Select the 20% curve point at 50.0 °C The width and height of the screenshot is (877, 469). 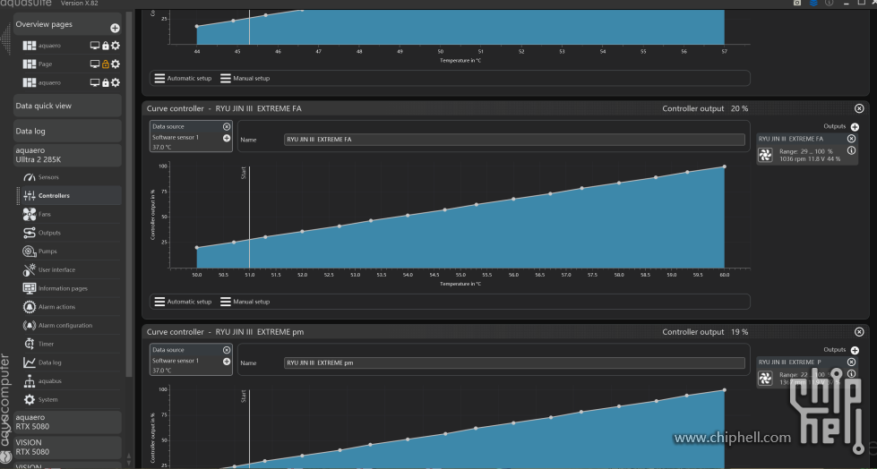[197, 248]
